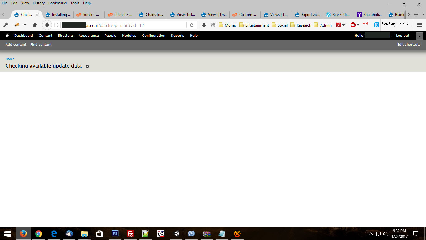Open the File menu
This screenshot has height=240, width=426.
coord(5,3)
